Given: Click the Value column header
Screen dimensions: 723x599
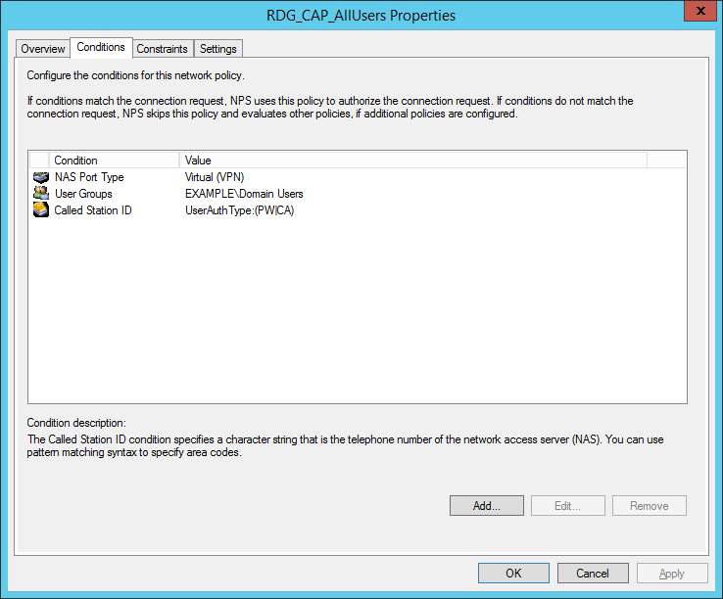Looking at the screenshot, I should click(413, 161).
